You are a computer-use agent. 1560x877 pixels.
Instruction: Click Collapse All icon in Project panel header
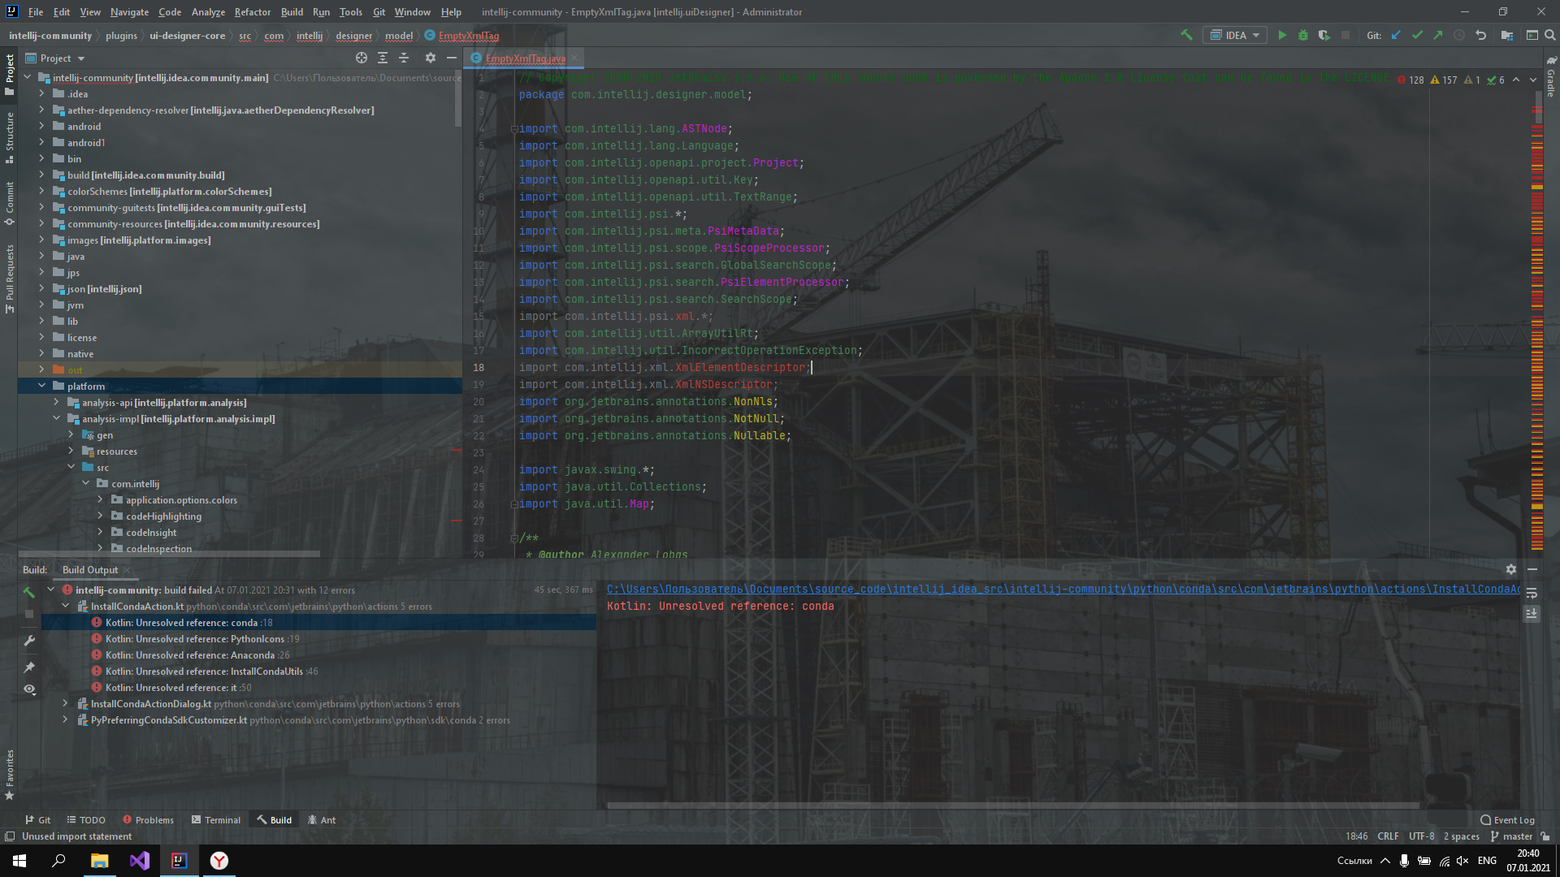coord(404,58)
